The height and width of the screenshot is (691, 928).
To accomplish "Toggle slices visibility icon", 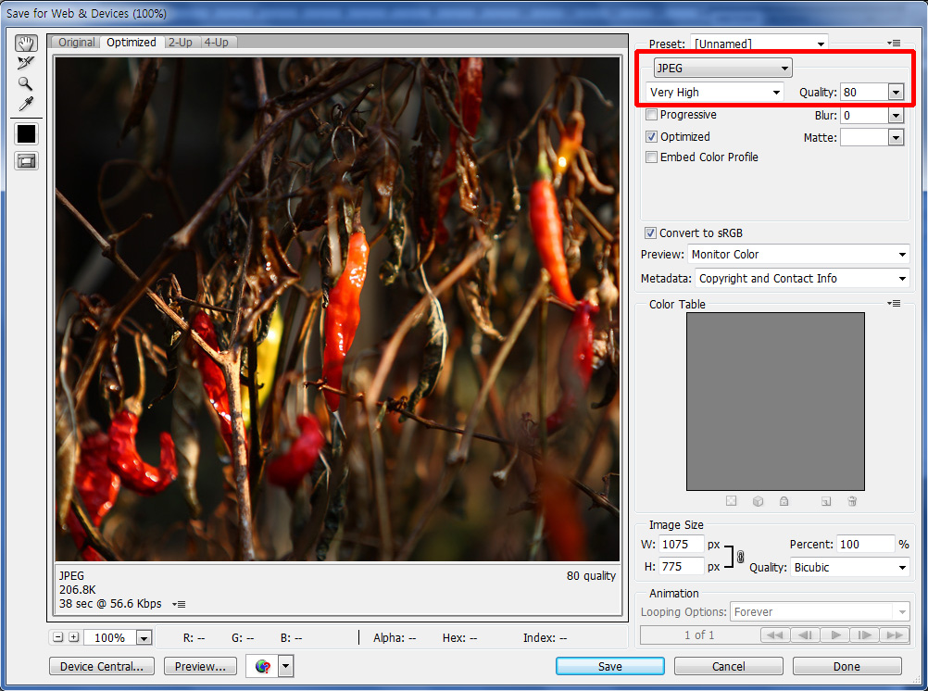I will tap(26, 161).
